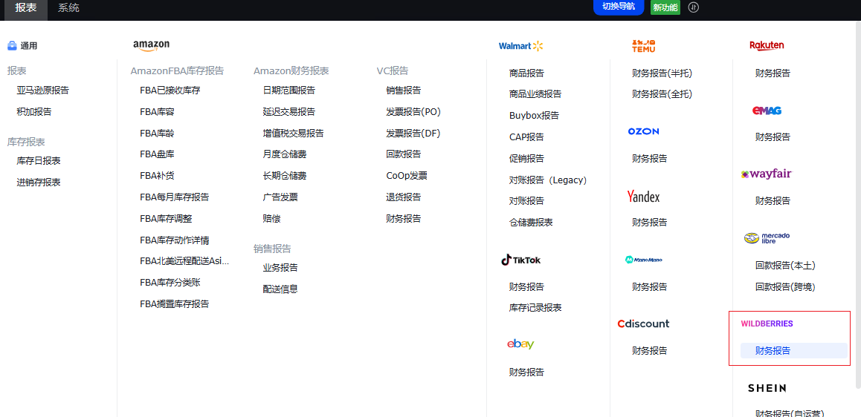Open 延迟交易报告
The width and height of the screenshot is (861, 417).
tap(288, 112)
